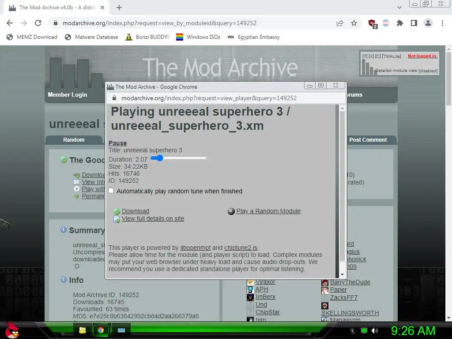
Task: Enable automatically play random tune checkbox
Action: [111, 191]
